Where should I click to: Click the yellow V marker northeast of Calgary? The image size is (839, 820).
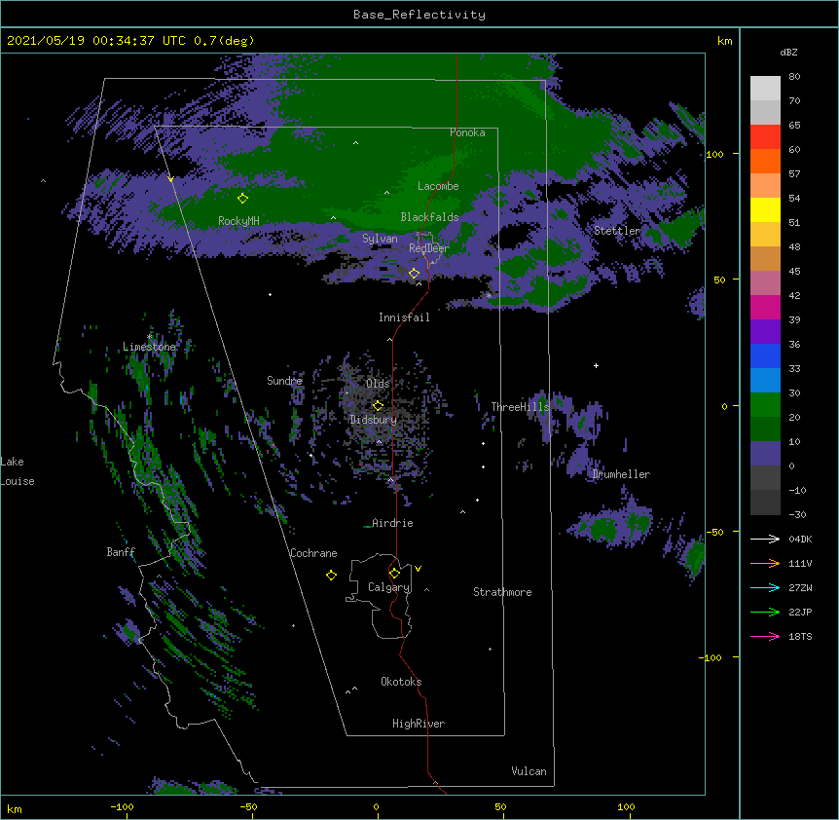tap(418, 569)
